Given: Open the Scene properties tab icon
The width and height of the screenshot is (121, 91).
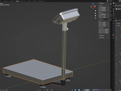Looking at the screenshot, I should pyautogui.click(x=113, y=16).
